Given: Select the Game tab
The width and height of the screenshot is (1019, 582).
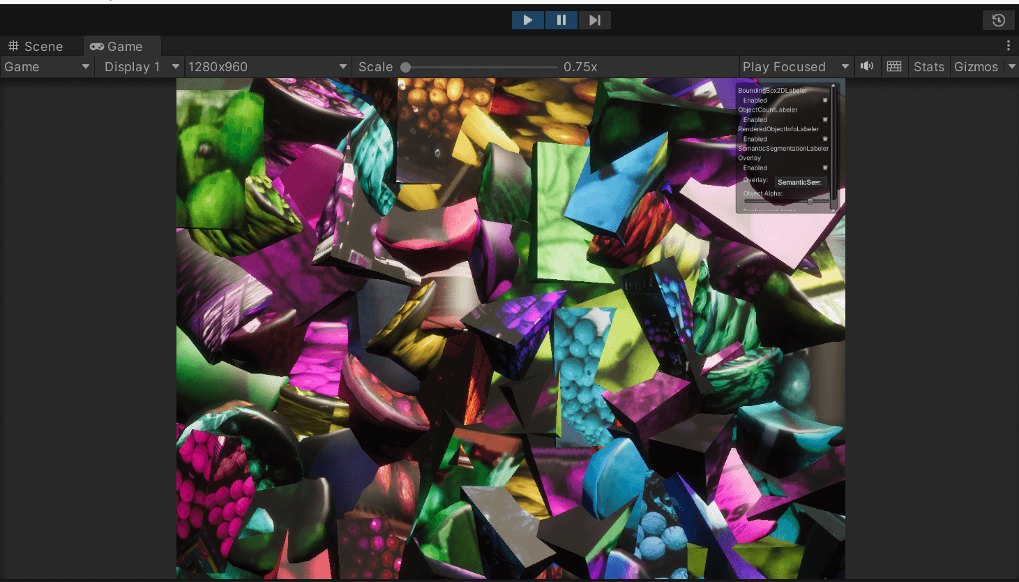Looking at the screenshot, I should click(123, 46).
